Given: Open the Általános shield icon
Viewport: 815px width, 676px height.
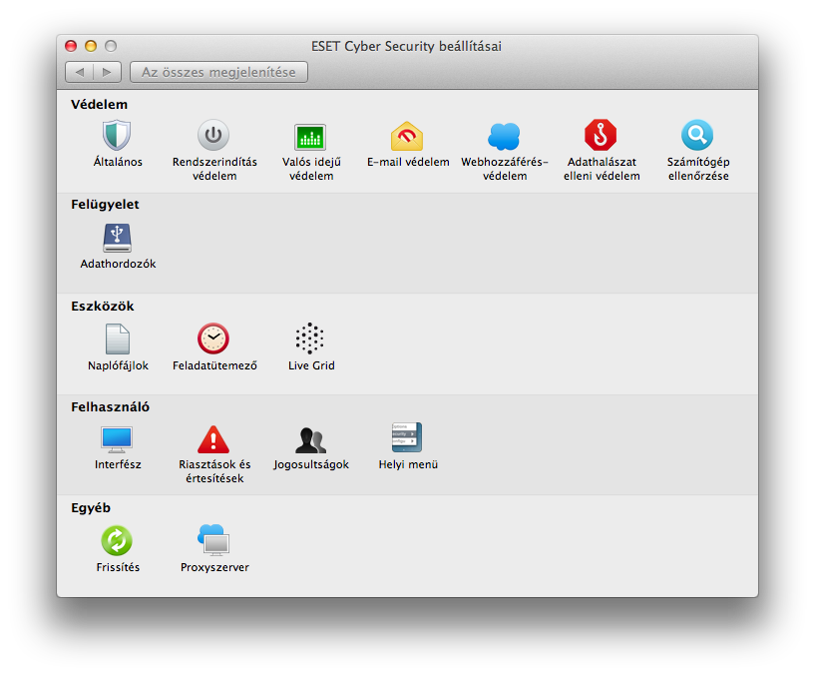Looking at the screenshot, I should [x=118, y=136].
